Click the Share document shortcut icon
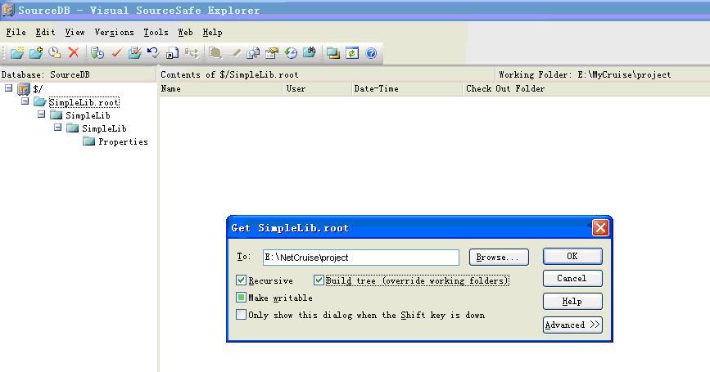Image resolution: width=710 pixels, height=372 pixels. click(x=172, y=53)
